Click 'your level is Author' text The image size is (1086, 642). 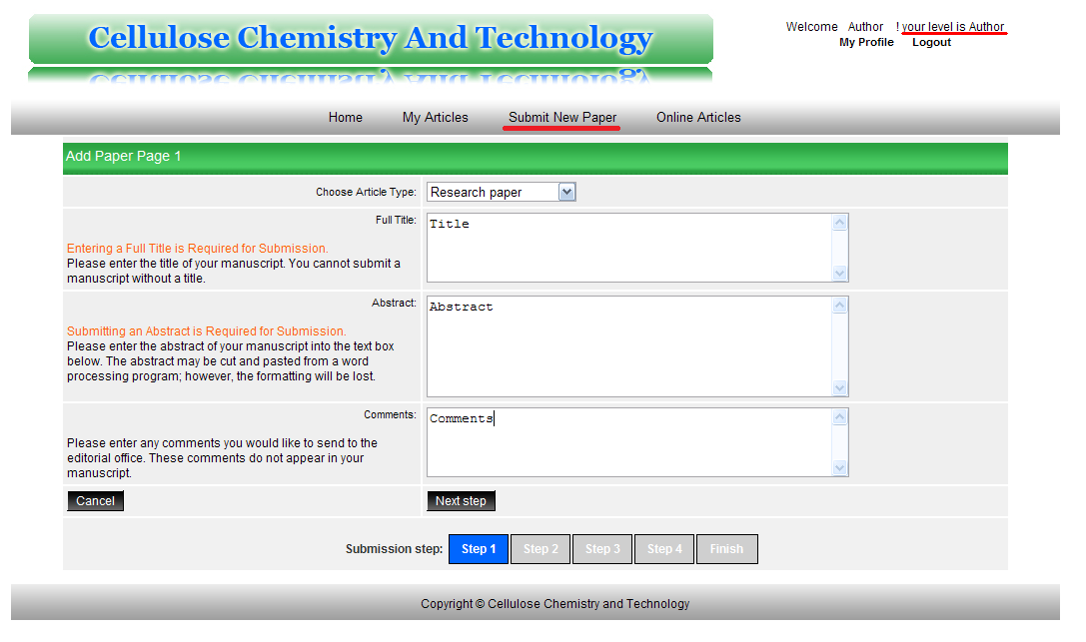click(x=952, y=27)
